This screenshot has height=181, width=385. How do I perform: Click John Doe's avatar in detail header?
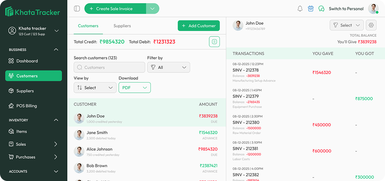pos(238,25)
